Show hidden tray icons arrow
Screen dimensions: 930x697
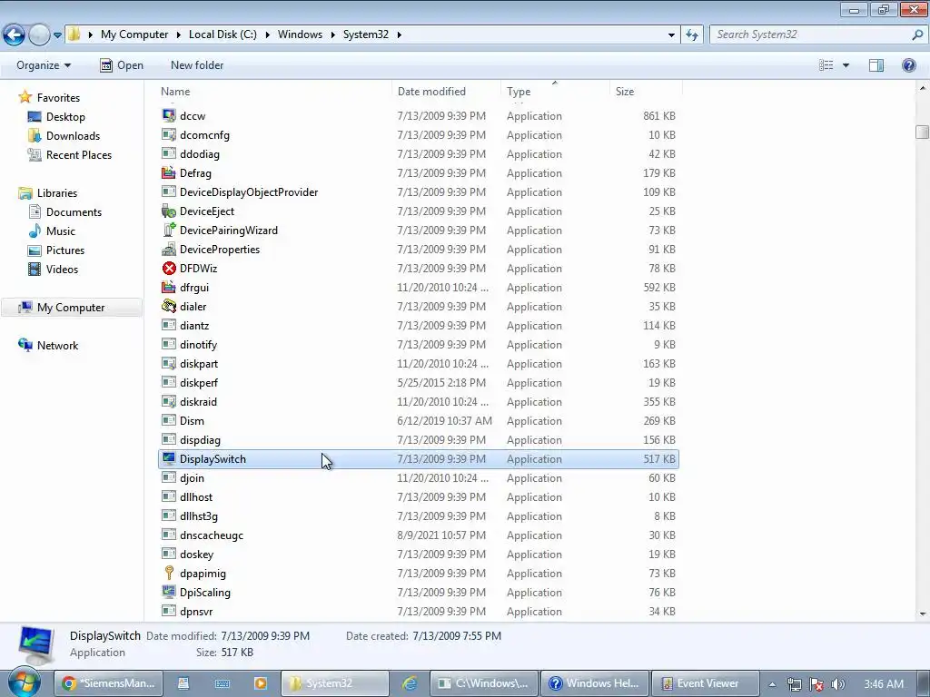[772, 684]
